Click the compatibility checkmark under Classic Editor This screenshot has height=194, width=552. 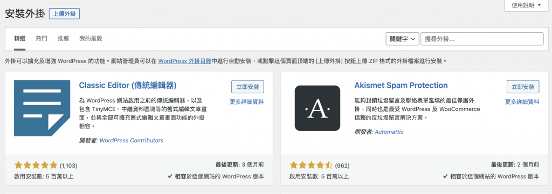click(x=170, y=176)
